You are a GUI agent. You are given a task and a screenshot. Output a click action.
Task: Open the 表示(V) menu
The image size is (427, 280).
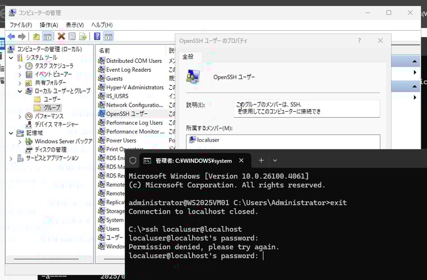[75, 25]
